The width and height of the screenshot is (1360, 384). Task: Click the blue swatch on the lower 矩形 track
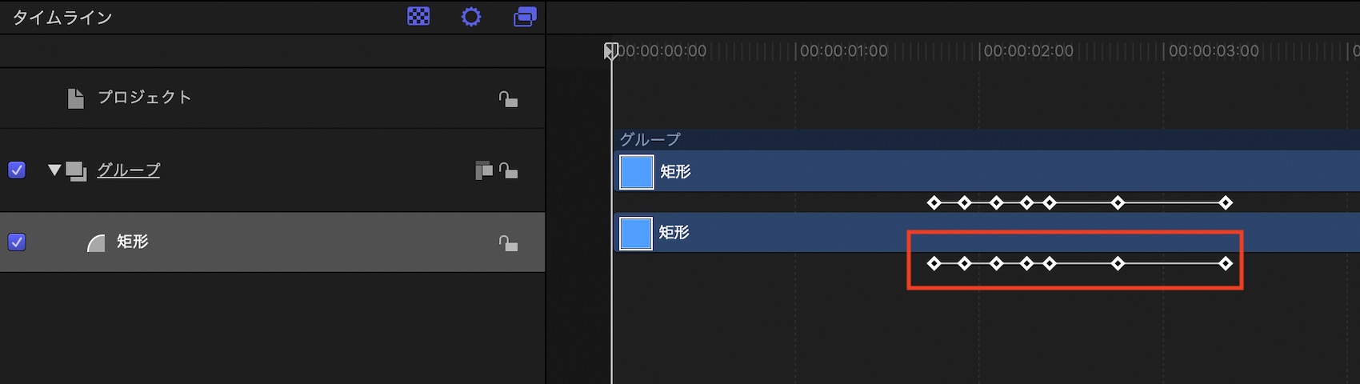click(x=636, y=233)
